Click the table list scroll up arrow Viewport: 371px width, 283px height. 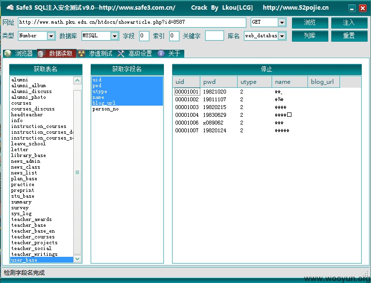78,80
